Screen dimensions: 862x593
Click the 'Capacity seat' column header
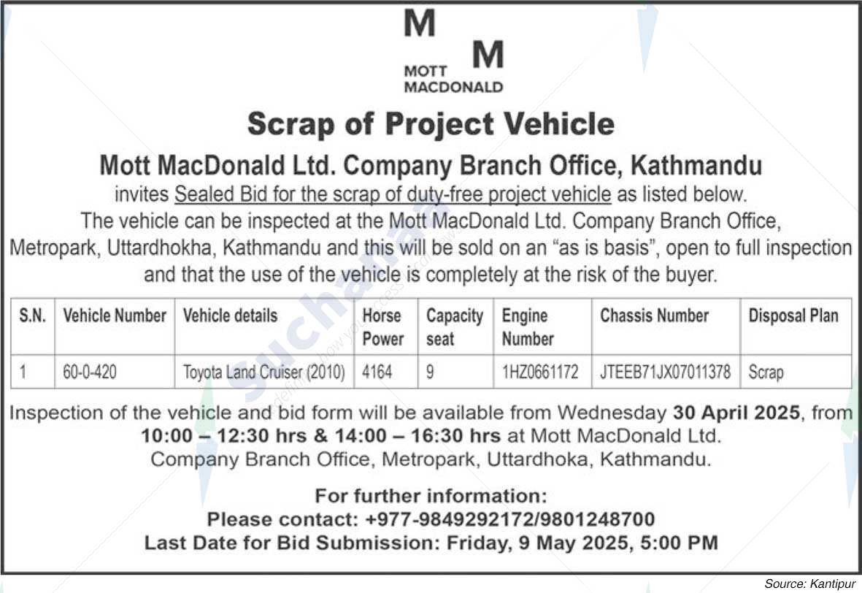coord(455,326)
